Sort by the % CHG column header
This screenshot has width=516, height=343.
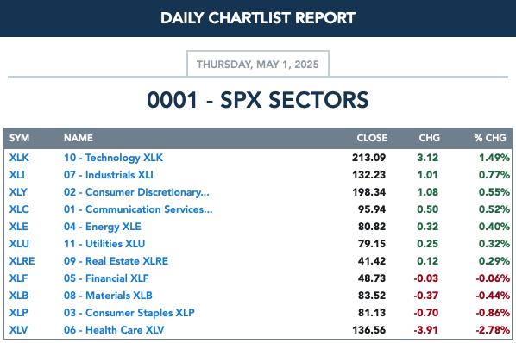[x=490, y=138]
